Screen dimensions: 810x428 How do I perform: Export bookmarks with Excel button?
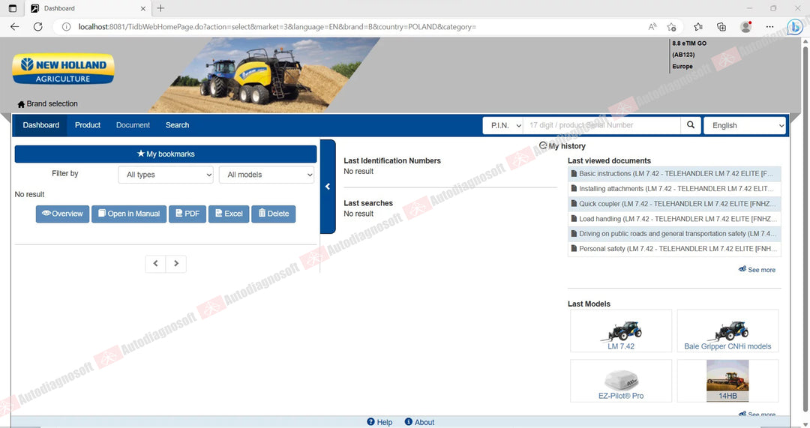pyautogui.click(x=229, y=214)
